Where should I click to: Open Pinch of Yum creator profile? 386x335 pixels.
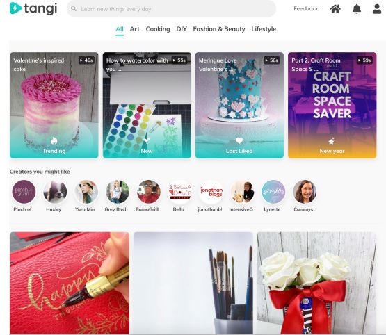coord(24,192)
